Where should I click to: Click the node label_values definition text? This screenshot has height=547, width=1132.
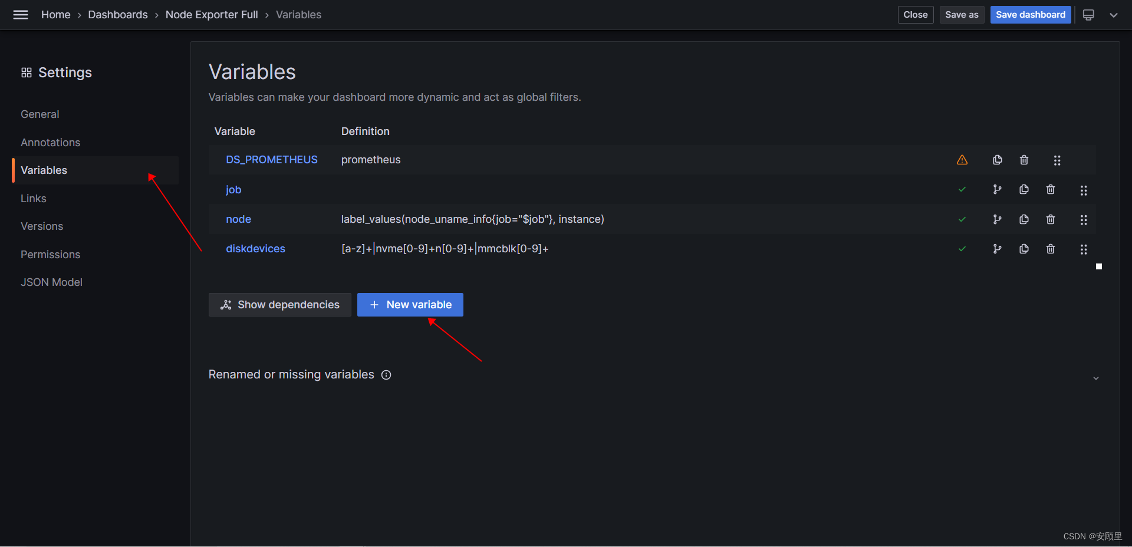(x=473, y=219)
